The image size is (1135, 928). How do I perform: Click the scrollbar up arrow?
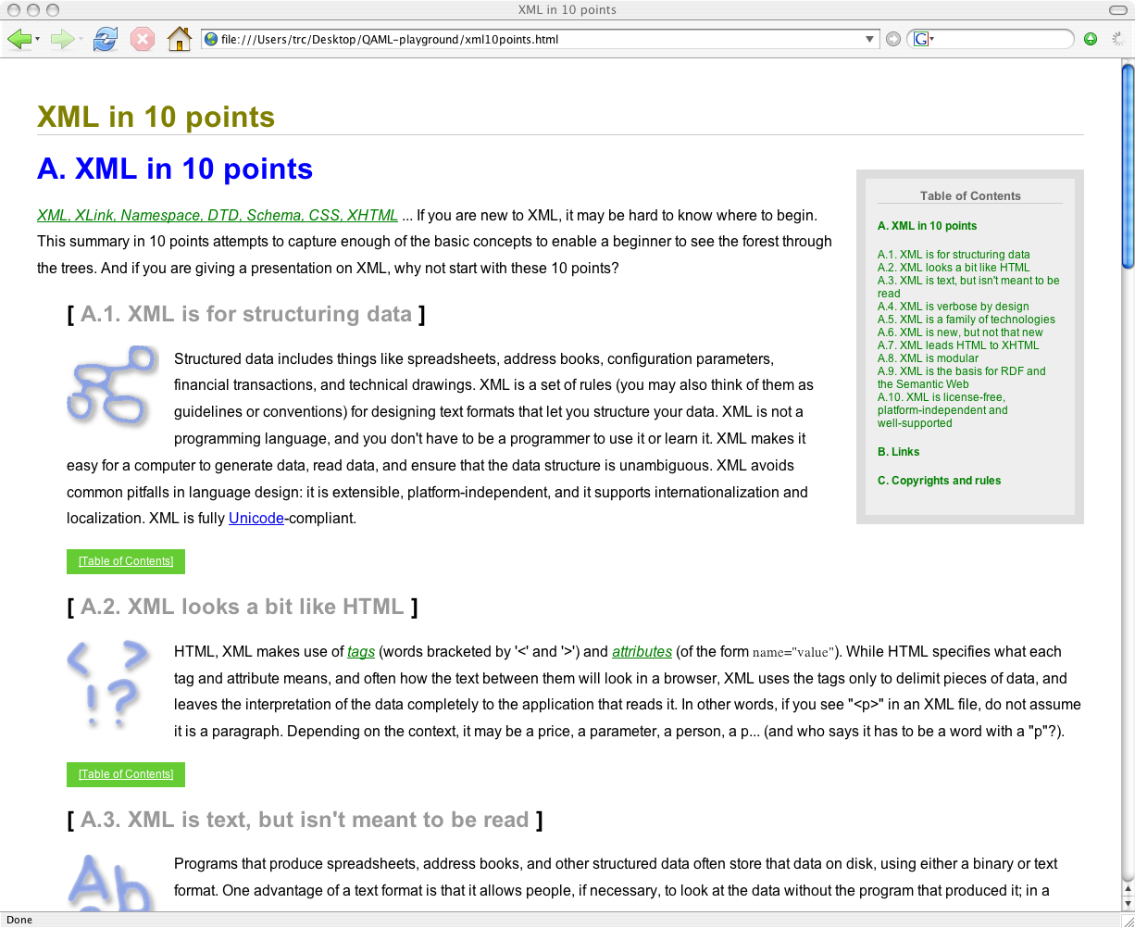(x=1128, y=888)
